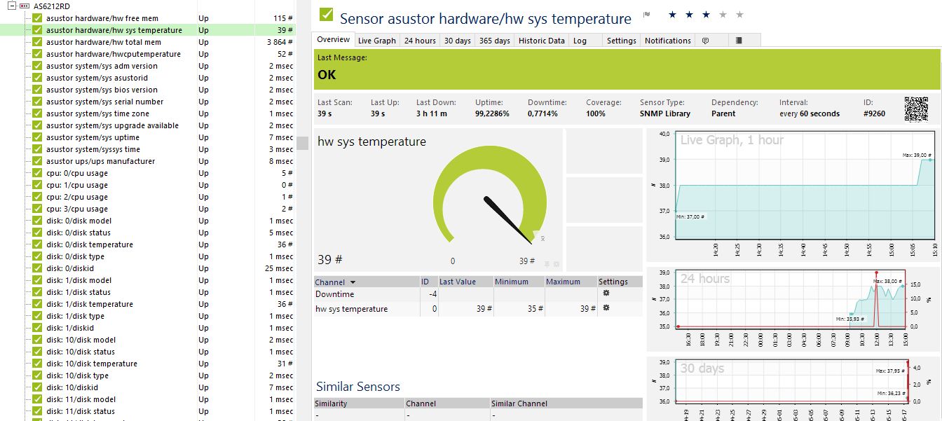The image size is (942, 421).
Task: Select cpu: 0/cpu usage sensor
Action: pyautogui.click(x=77, y=173)
